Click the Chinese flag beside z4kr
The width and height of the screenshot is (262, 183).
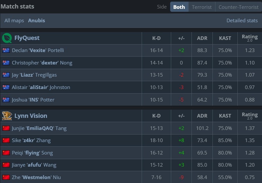pos(6,140)
